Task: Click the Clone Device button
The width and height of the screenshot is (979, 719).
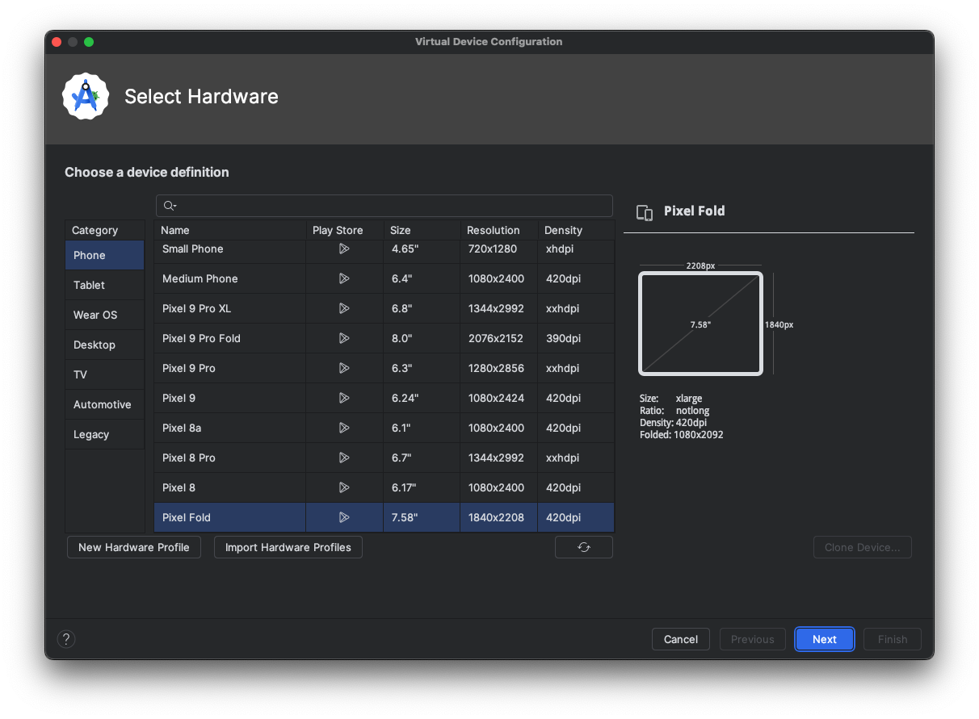Action: (863, 547)
